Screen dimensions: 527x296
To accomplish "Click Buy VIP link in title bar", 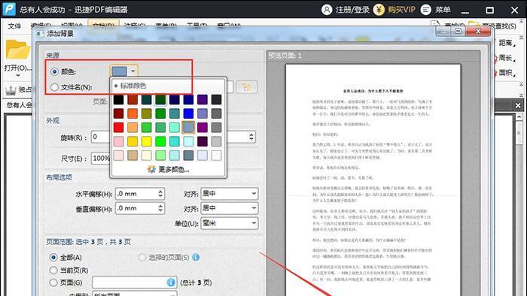I will coord(401,9).
